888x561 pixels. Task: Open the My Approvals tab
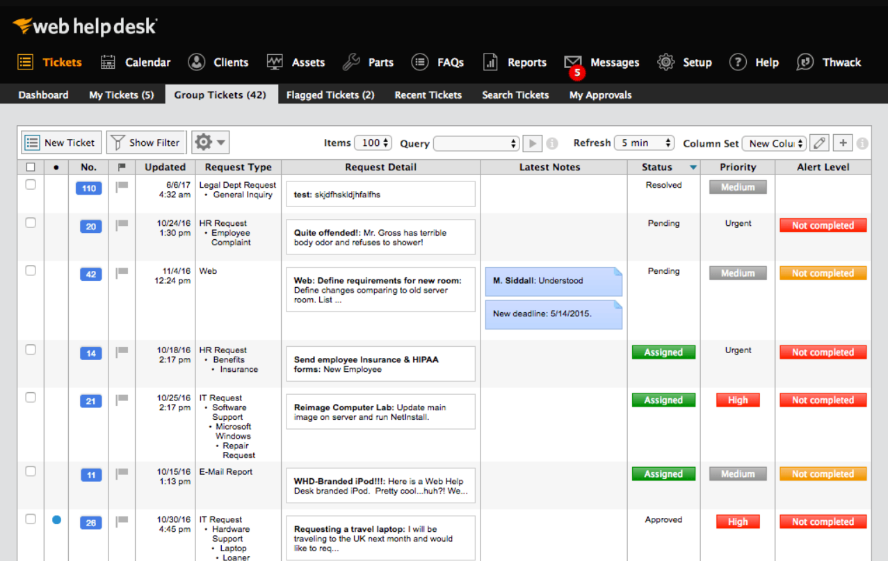pyautogui.click(x=599, y=95)
